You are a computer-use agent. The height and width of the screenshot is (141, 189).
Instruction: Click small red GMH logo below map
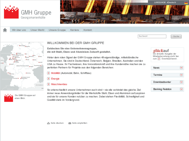tap(9, 98)
